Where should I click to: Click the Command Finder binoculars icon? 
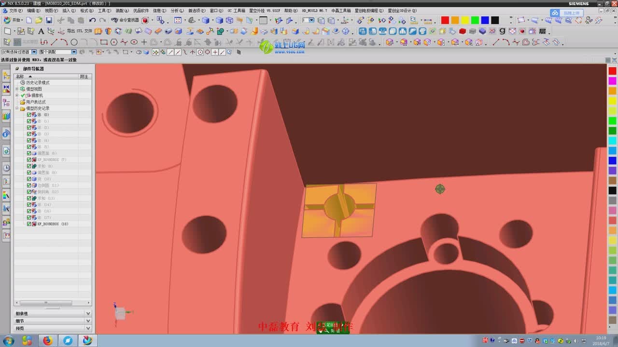(114, 20)
